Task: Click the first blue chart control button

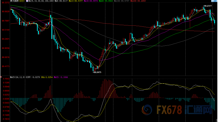Action: point(212,1)
